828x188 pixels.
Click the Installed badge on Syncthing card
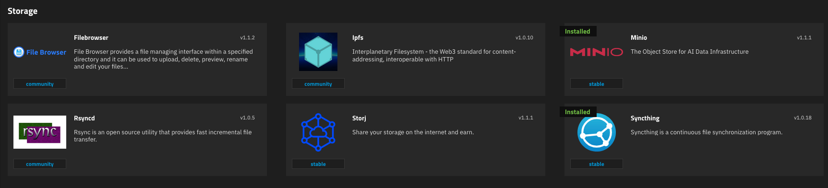click(x=578, y=112)
